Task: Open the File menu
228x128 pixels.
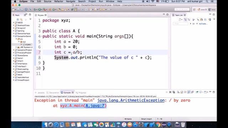Action: click(32, 1)
